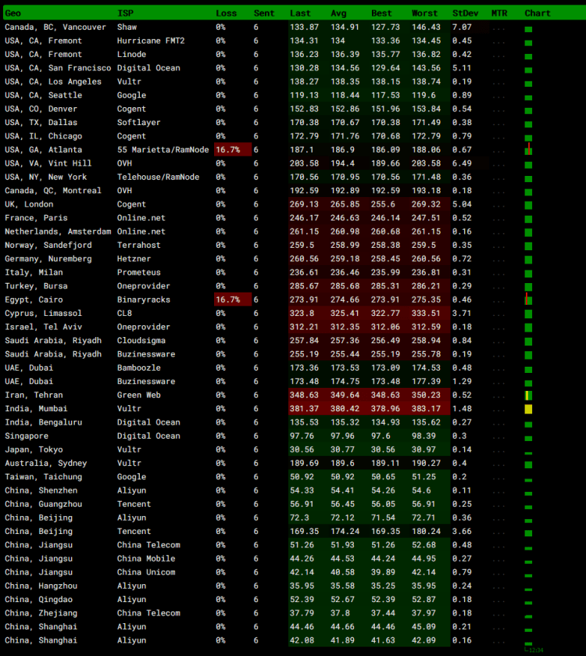Click the chart bar with red spike for Atlanta
The height and width of the screenshot is (656, 586).
coord(528,150)
